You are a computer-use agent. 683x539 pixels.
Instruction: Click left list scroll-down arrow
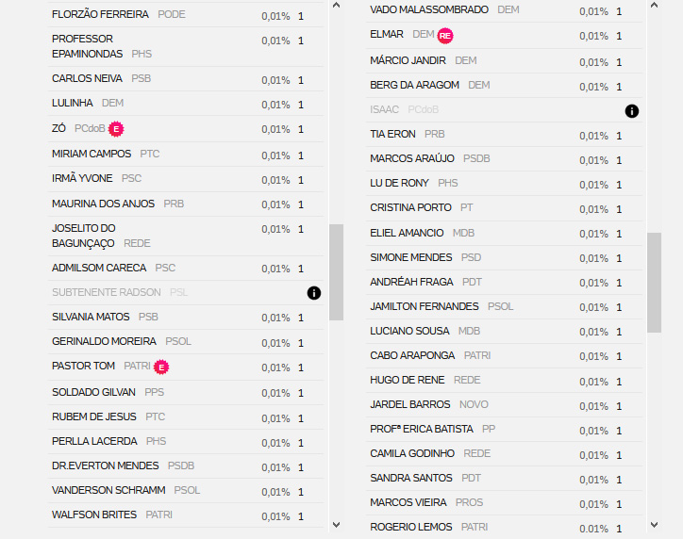336,525
